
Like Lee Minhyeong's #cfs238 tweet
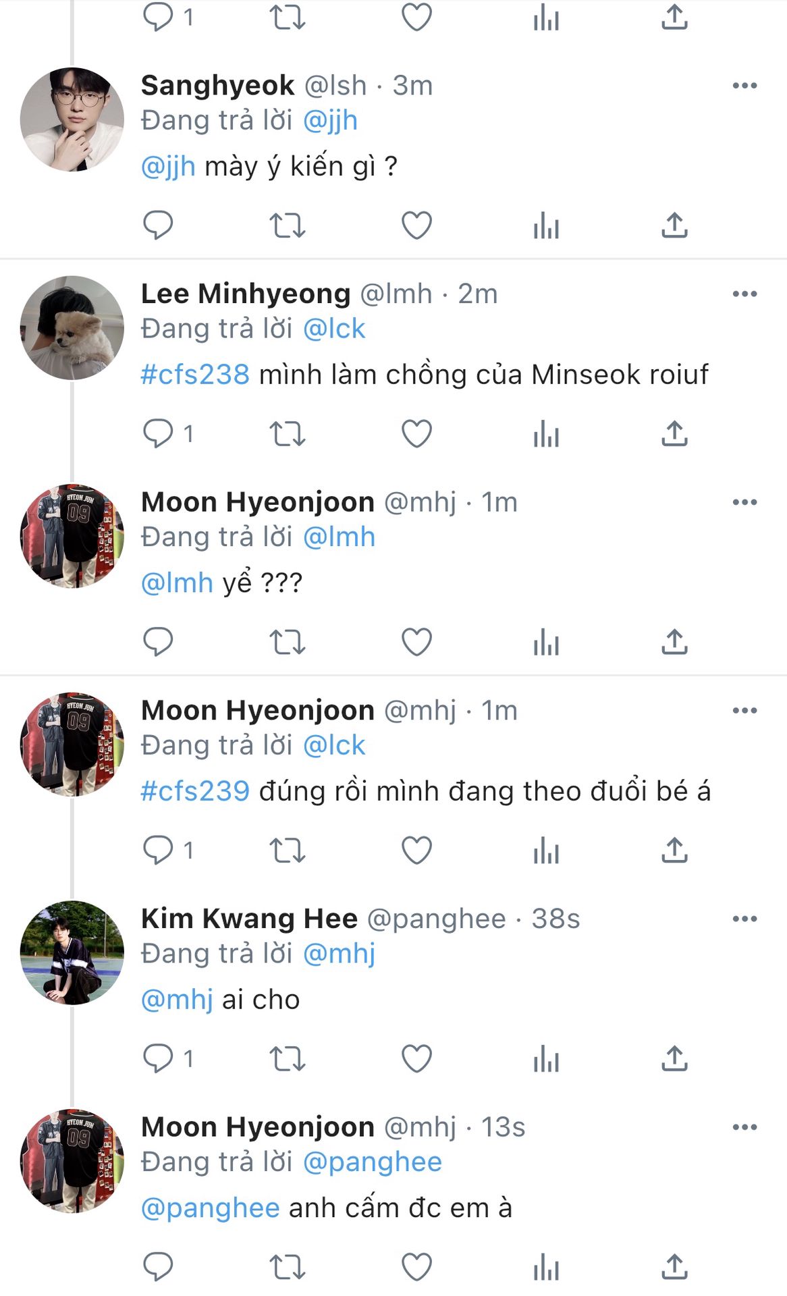coord(416,433)
